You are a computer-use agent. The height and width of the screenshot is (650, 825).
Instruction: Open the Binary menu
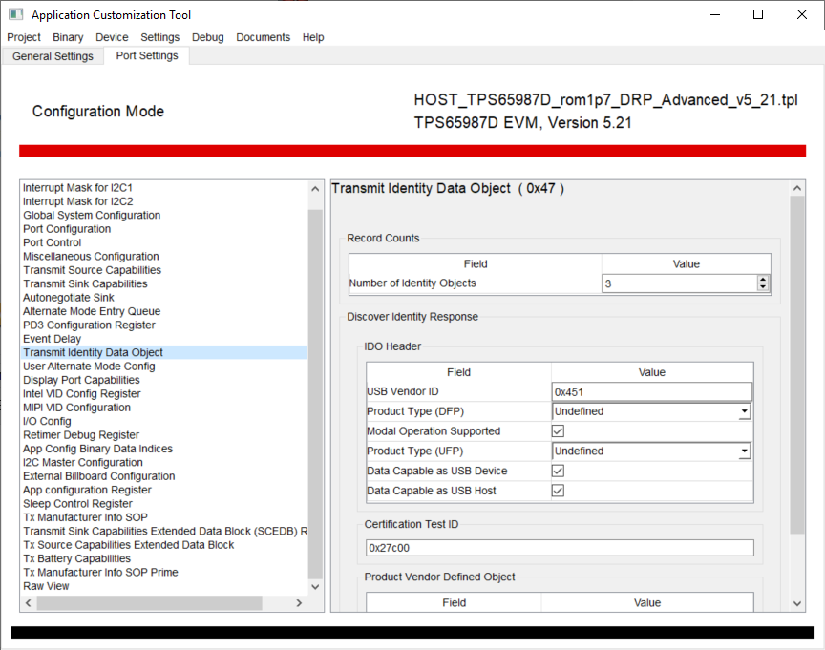pos(68,37)
